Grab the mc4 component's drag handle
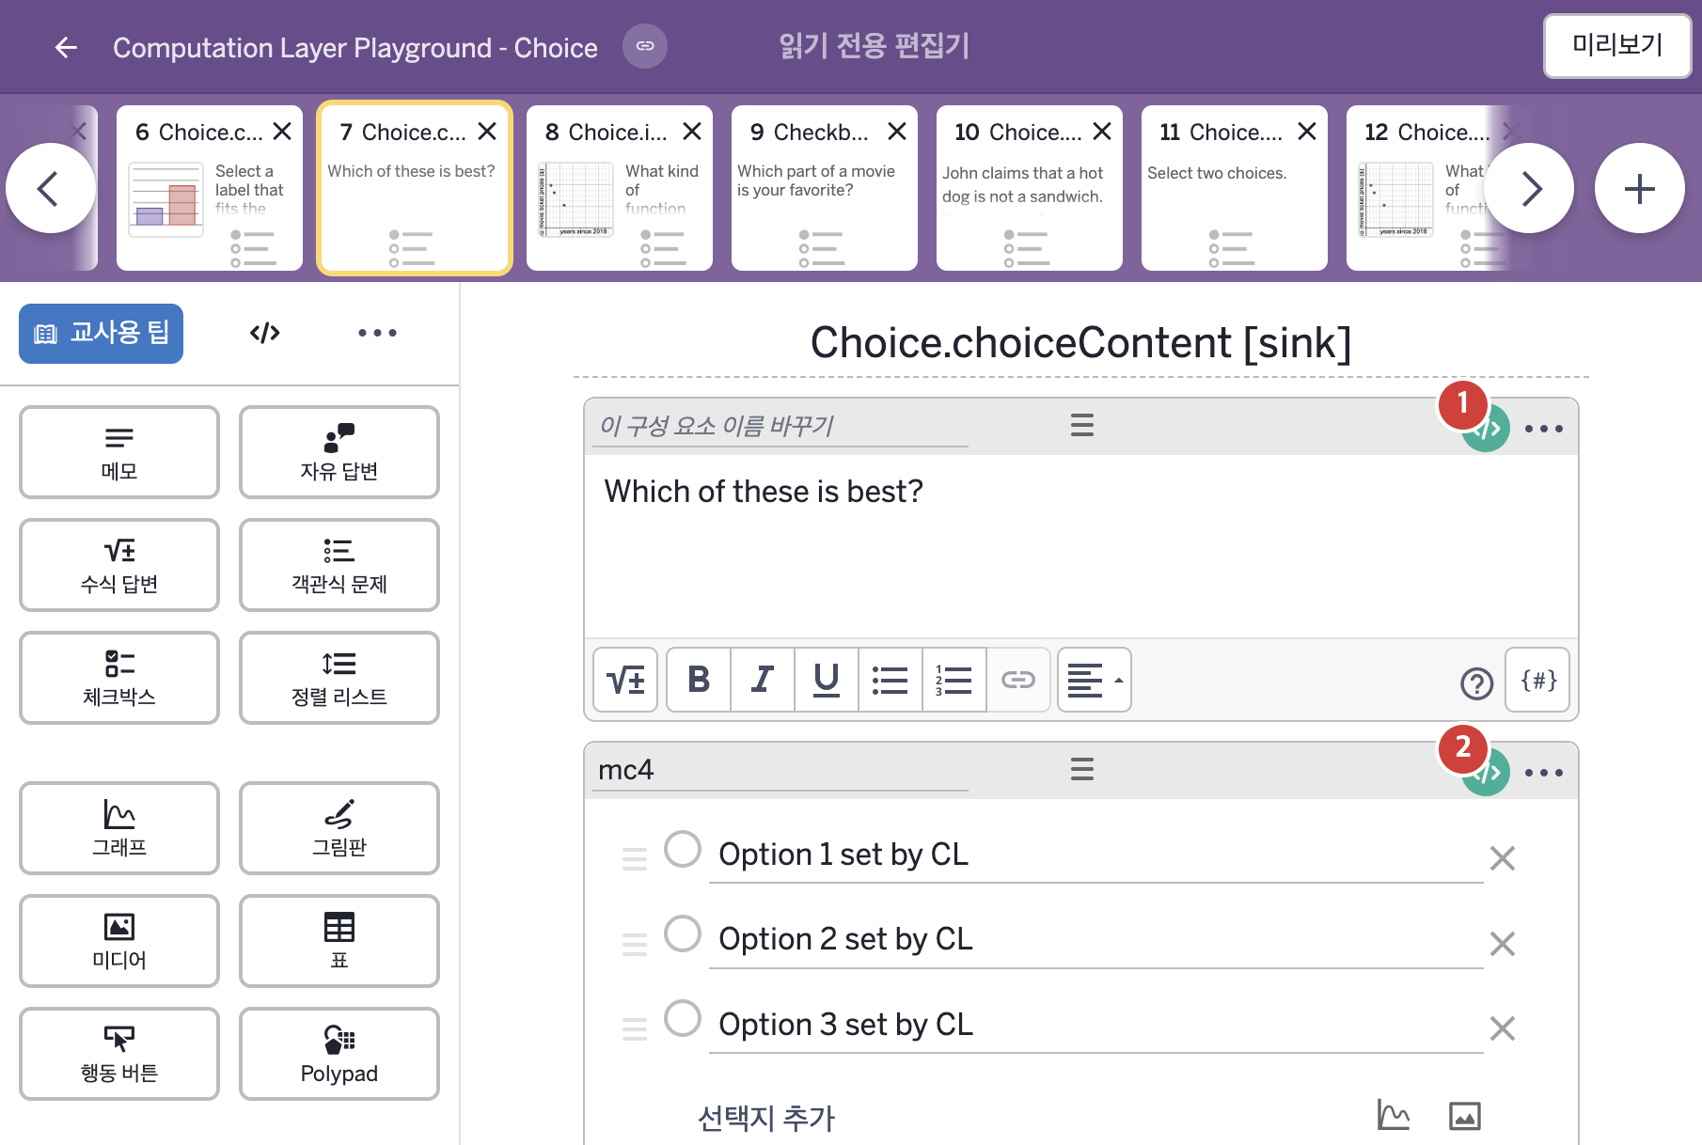1702x1145 pixels. (x=1082, y=770)
